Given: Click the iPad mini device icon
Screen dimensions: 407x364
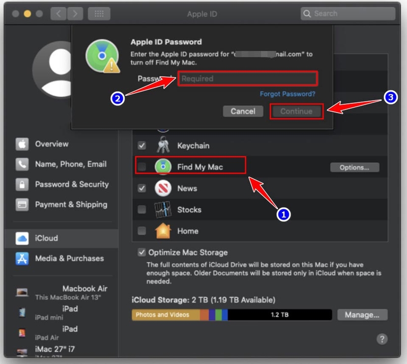Looking at the screenshot, I should click(22, 313).
